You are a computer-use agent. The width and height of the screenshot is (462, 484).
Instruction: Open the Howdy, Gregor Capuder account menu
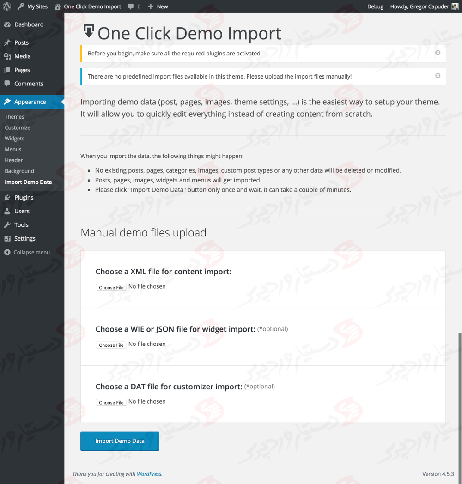(420, 6)
